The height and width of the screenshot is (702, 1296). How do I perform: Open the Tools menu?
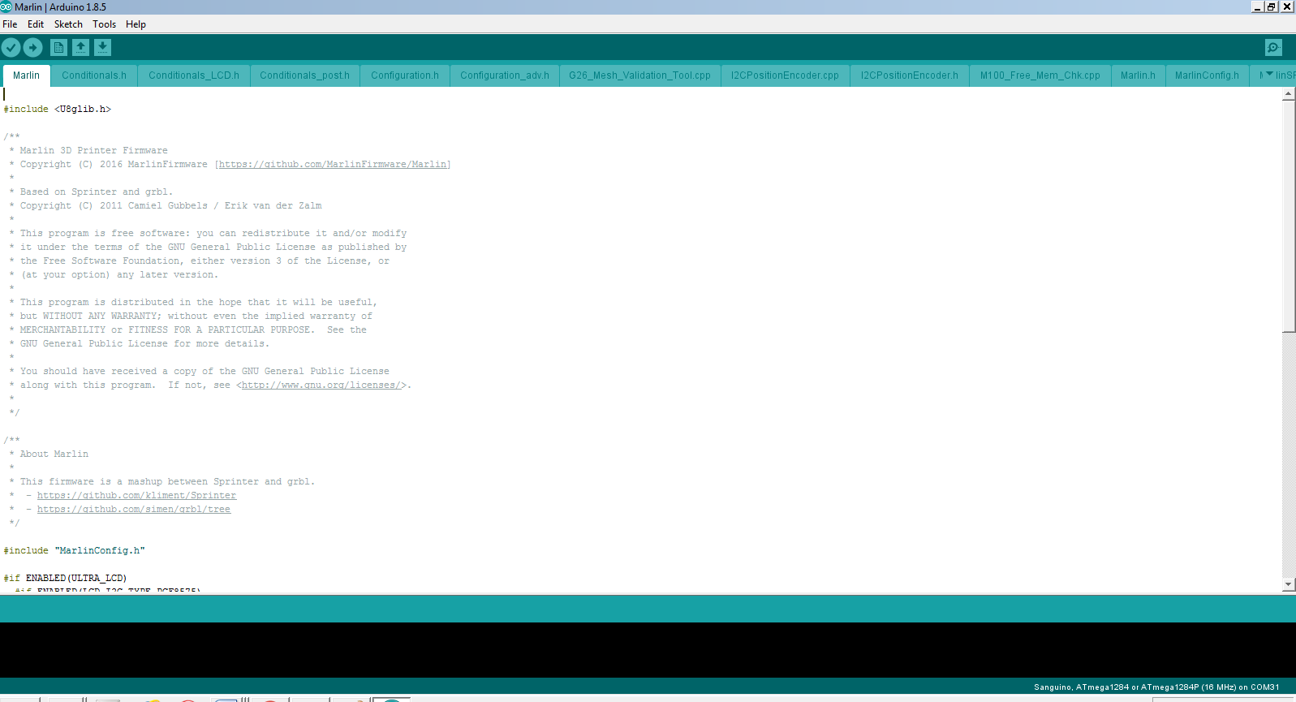coord(104,24)
